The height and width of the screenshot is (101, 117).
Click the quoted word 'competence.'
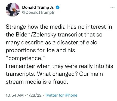tap(26, 58)
